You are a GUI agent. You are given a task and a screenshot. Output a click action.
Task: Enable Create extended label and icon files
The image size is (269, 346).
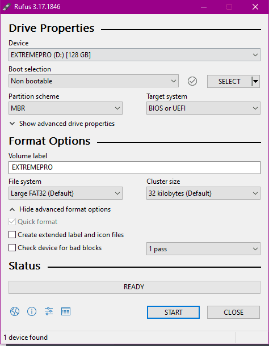pyautogui.click(x=12, y=235)
